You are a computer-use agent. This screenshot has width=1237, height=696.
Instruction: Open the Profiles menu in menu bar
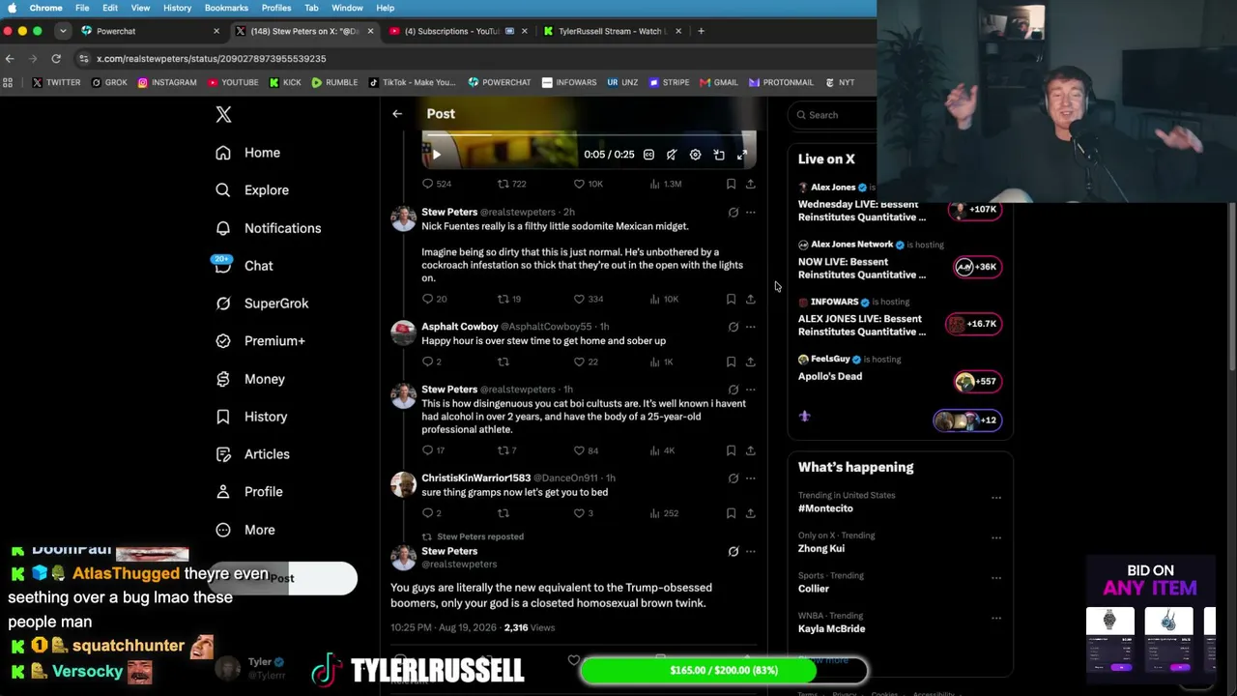[x=276, y=8]
